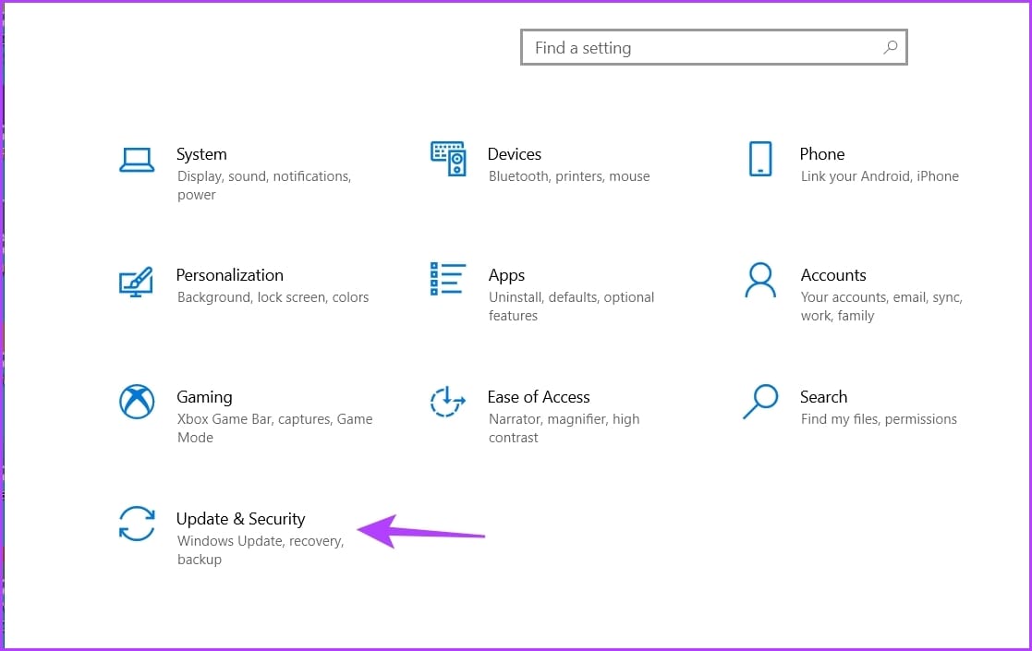1032x651 pixels.
Task: Open Personalization settings
Action: pos(229,274)
